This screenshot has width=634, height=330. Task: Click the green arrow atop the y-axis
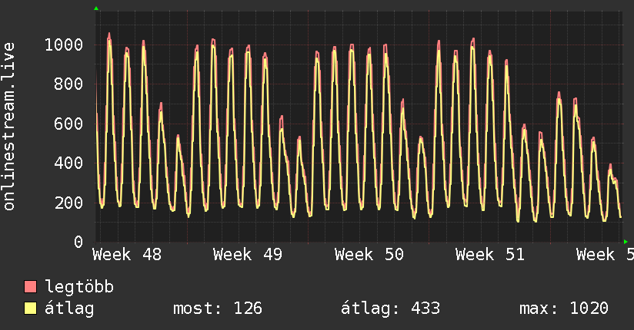(96, 8)
